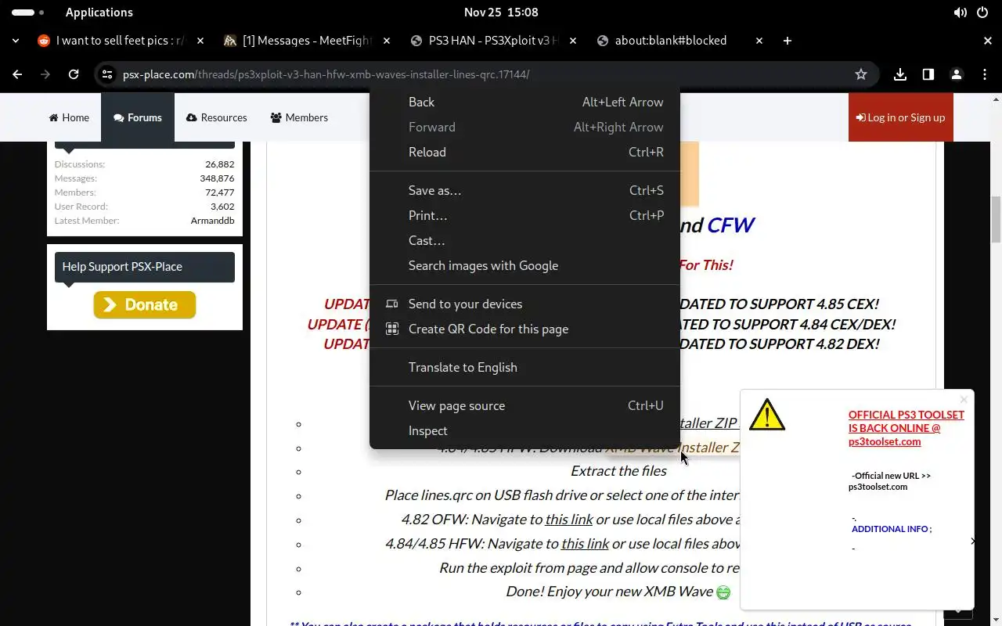Open the Forums navigation tab
This screenshot has height=626, width=1002.
(x=138, y=117)
